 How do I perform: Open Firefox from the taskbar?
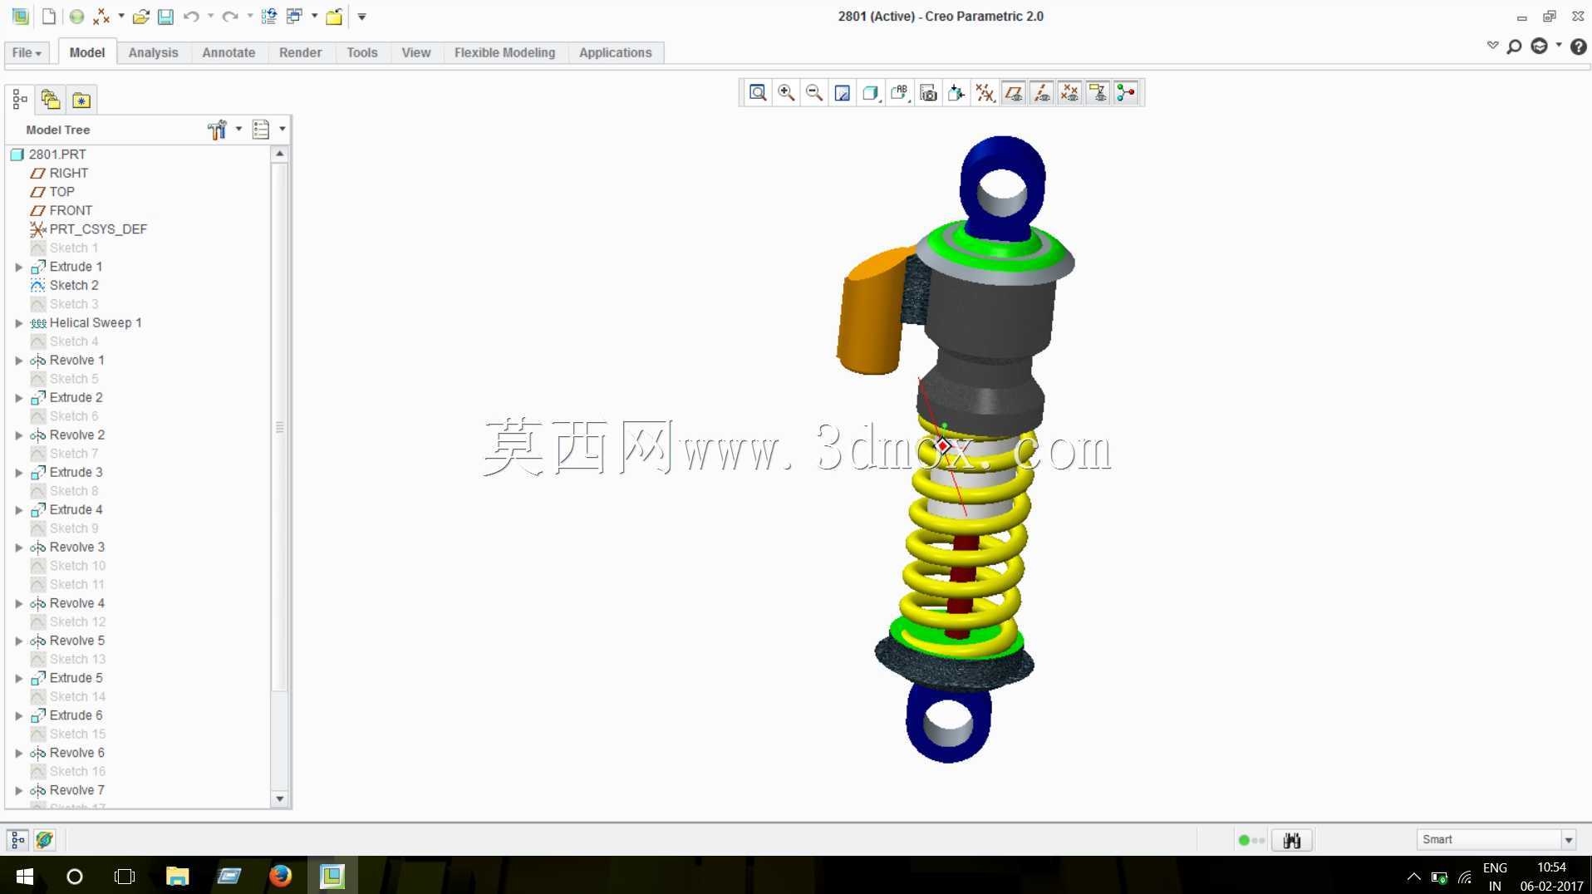[280, 876]
